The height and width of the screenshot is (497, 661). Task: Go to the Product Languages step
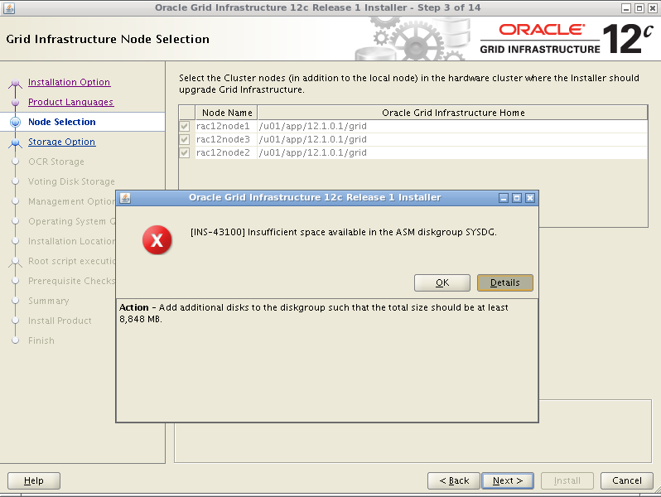click(70, 102)
